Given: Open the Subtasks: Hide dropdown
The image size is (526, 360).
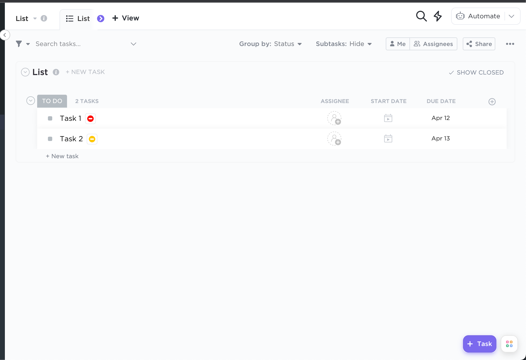Looking at the screenshot, I should tap(344, 44).
